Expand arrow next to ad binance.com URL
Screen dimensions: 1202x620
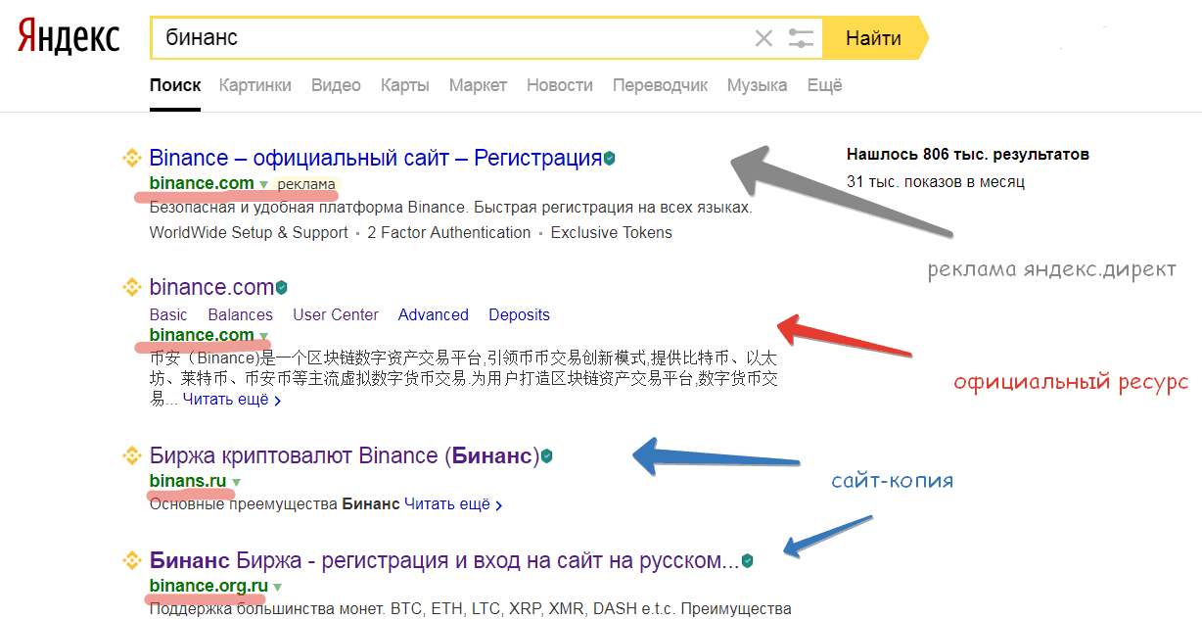[263, 184]
